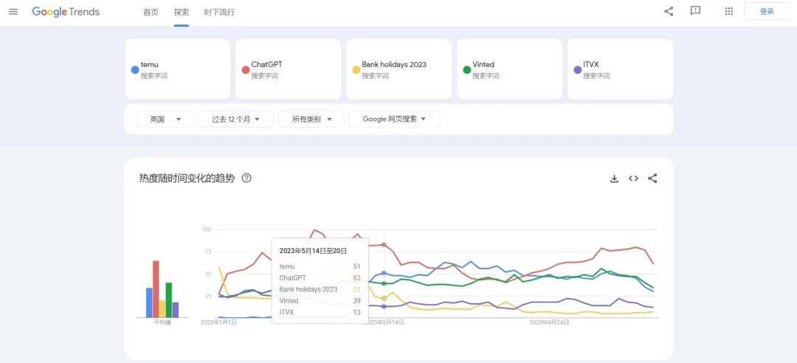Click the purple ITVX color dot
Screen dimensions: 797x363
(x=577, y=69)
